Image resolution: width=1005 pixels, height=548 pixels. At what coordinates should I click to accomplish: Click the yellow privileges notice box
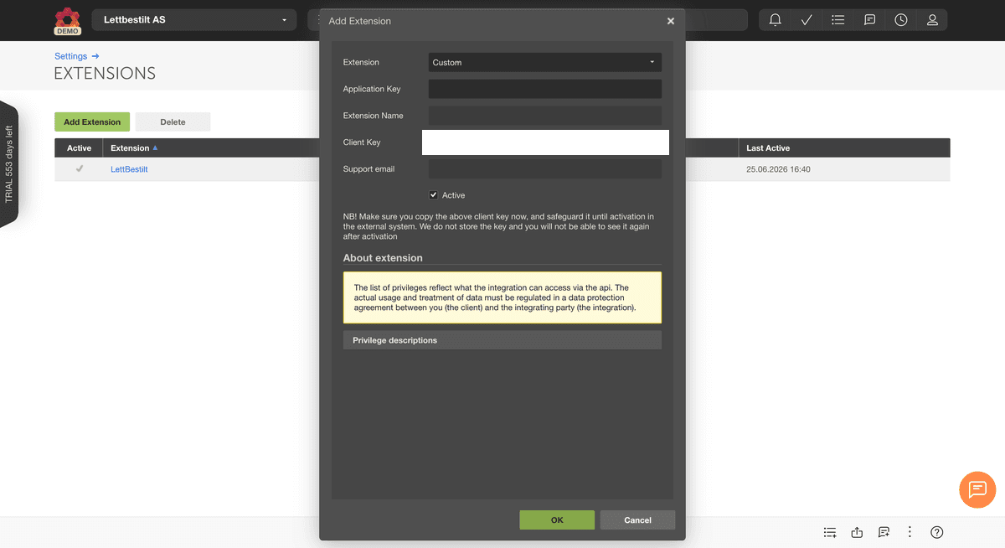coord(502,297)
